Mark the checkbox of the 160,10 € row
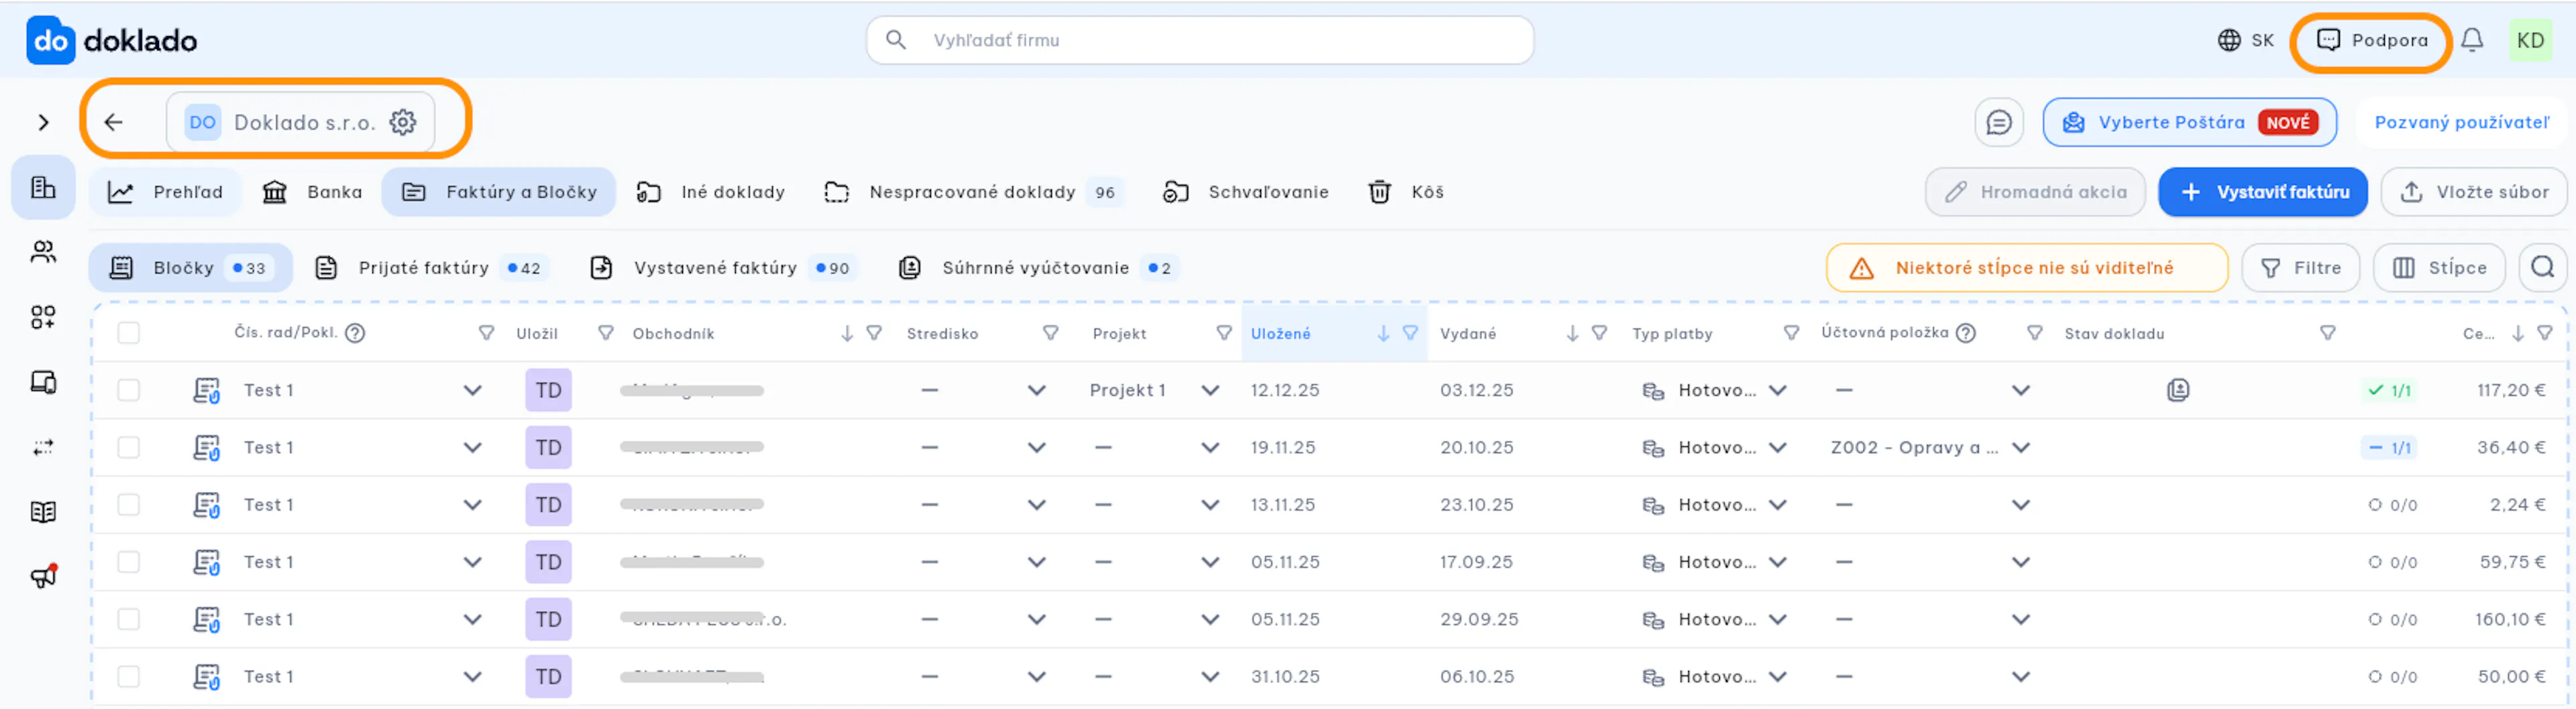This screenshot has width=2576, height=709. pyautogui.click(x=129, y=619)
